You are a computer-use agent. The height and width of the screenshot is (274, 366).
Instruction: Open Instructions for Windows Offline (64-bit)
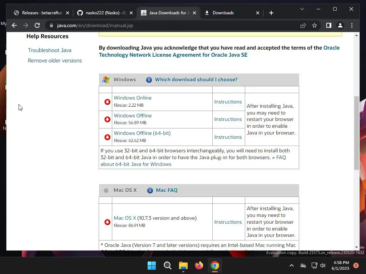[228, 137]
